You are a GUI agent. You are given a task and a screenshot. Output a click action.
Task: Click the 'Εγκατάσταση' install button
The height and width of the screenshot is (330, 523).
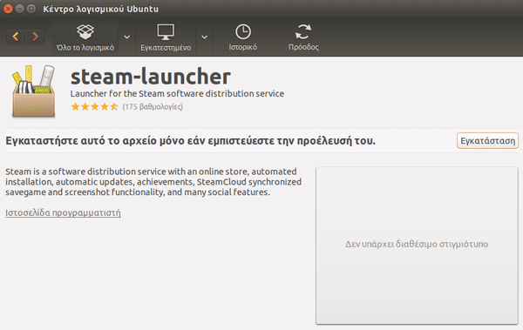[x=487, y=141]
